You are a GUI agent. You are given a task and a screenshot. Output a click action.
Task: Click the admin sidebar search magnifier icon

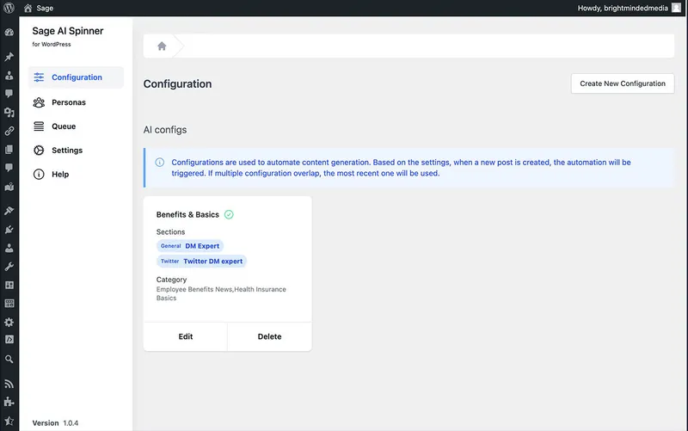click(9, 359)
